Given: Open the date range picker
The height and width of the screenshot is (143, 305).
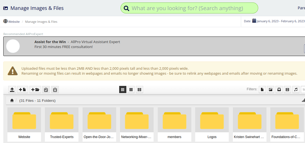Looking at the screenshot, I should pos(281,21).
